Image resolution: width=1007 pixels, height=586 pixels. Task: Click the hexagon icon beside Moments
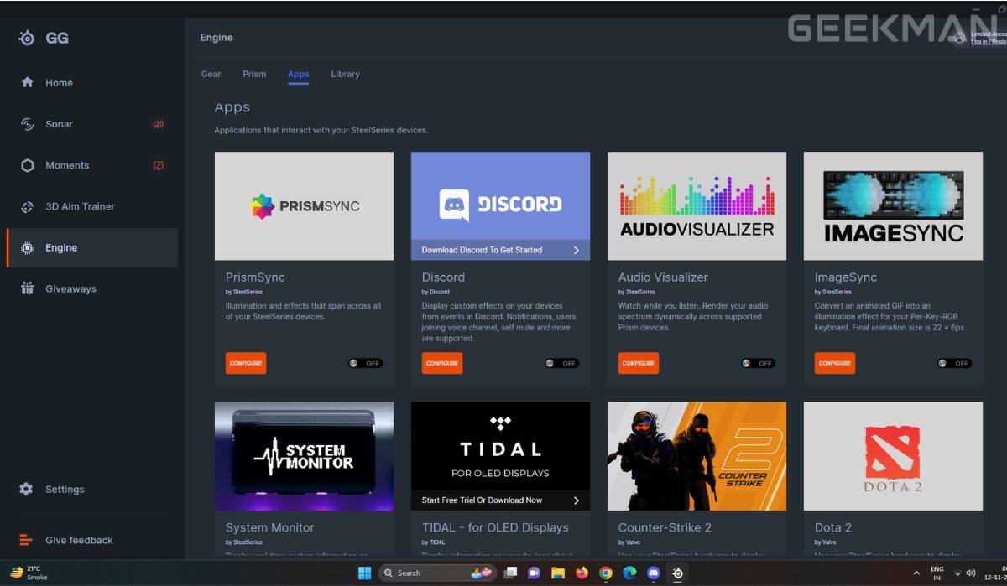point(27,165)
